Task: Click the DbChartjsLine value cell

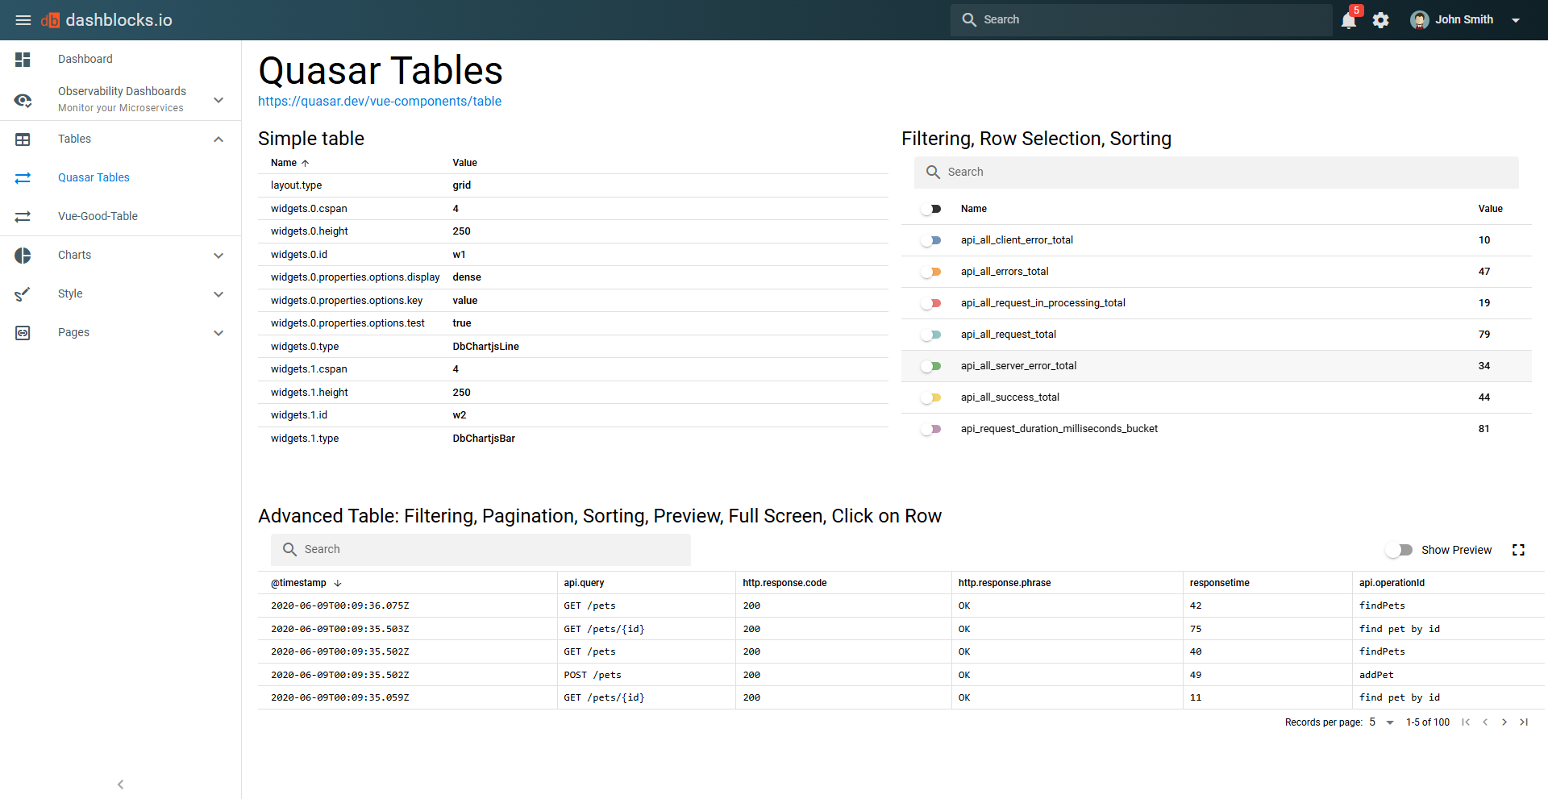Action: pos(485,347)
